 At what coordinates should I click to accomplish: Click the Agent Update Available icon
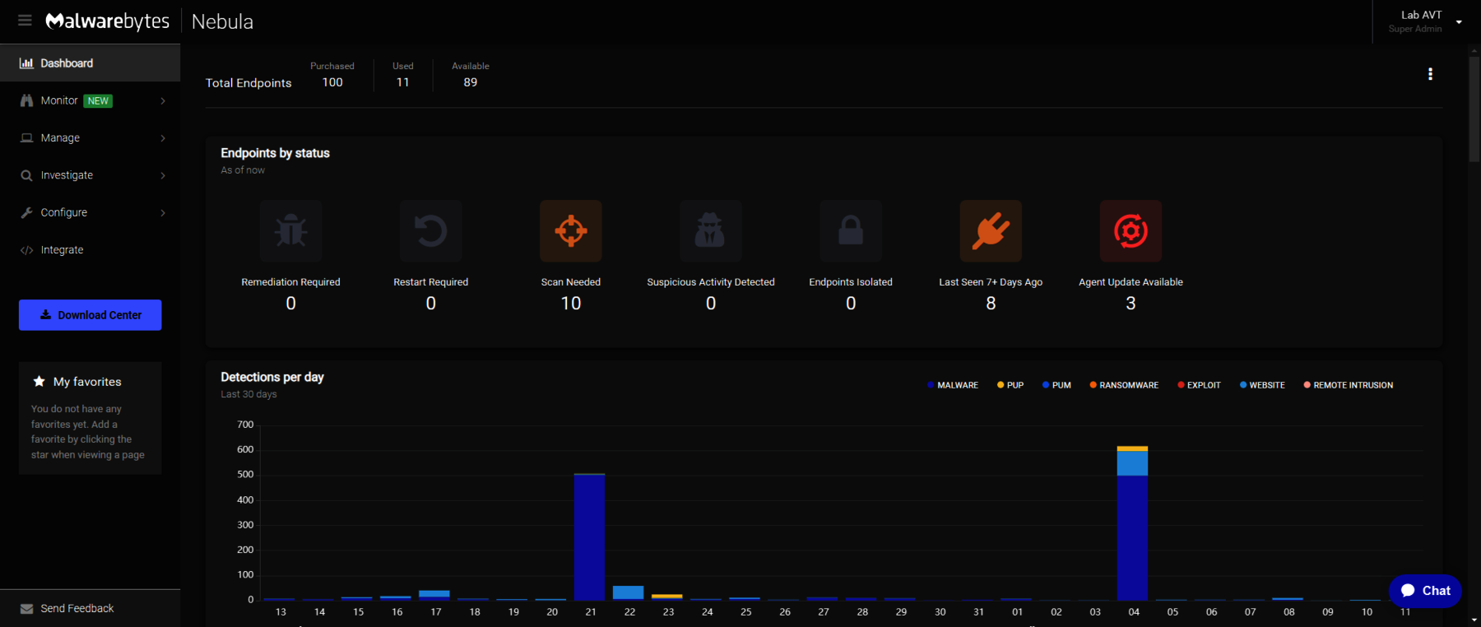tap(1130, 231)
